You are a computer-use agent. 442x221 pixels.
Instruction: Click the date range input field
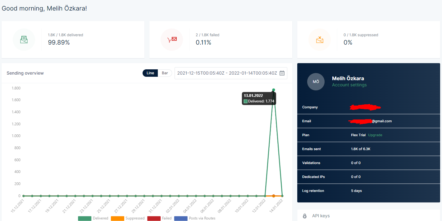pos(231,73)
